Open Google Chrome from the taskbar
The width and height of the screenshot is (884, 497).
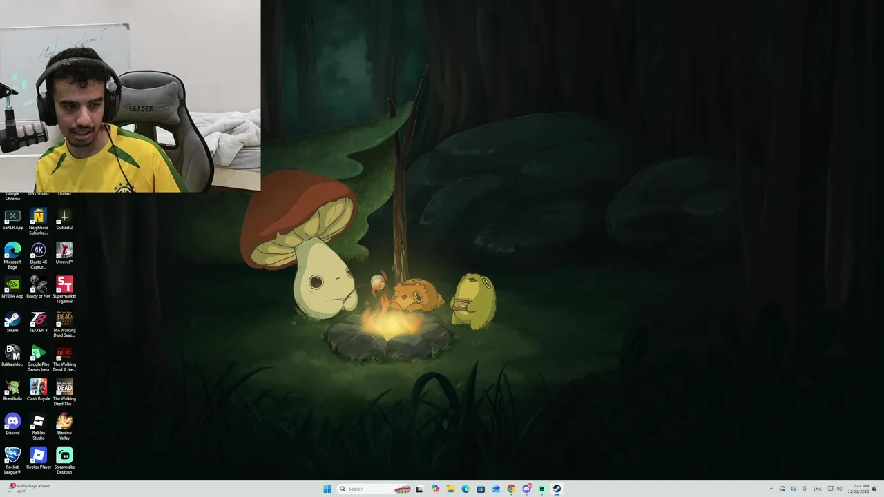tap(511, 489)
